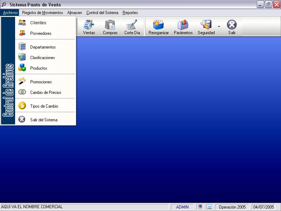Click the printer icon in status bar
This screenshot has width=281, height=211.
[x=209, y=207]
